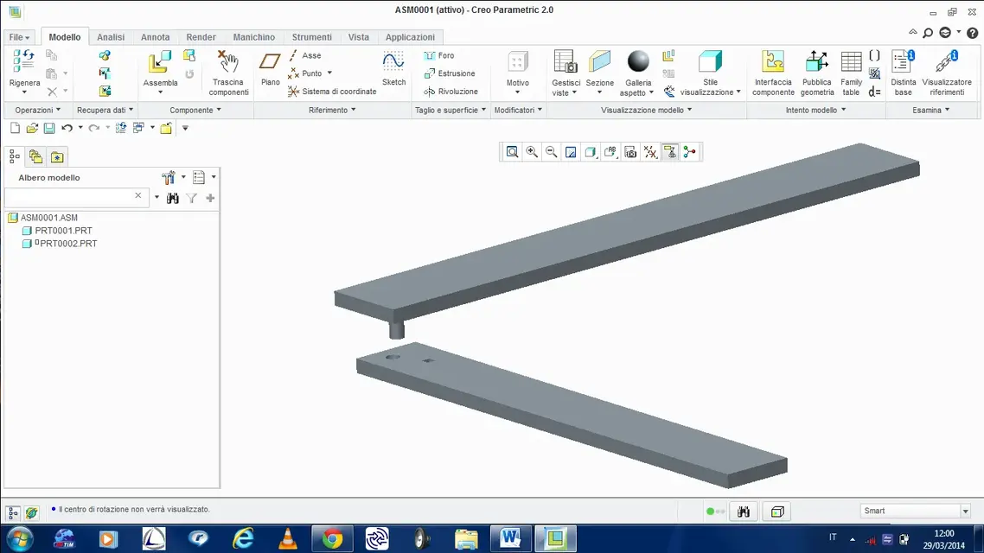The height and width of the screenshot is (553, 984).
Task: Create a Piano datum plane
Action: click(x=271, y=69)
